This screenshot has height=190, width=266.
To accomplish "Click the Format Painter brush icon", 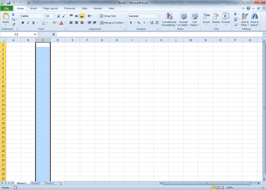I will tap(13, 25).
